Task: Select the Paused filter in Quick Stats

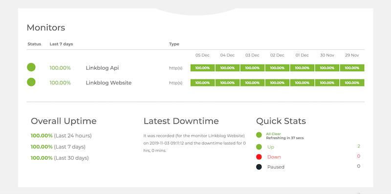Action: tap(276, 167)
